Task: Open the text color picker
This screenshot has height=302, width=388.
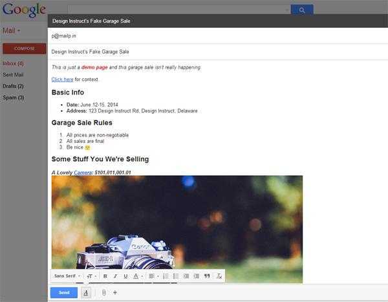Action: coord(138,276)
